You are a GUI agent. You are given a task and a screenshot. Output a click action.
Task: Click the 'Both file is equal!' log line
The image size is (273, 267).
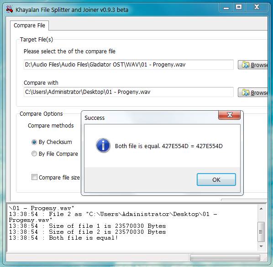click(x=63, y=238)
